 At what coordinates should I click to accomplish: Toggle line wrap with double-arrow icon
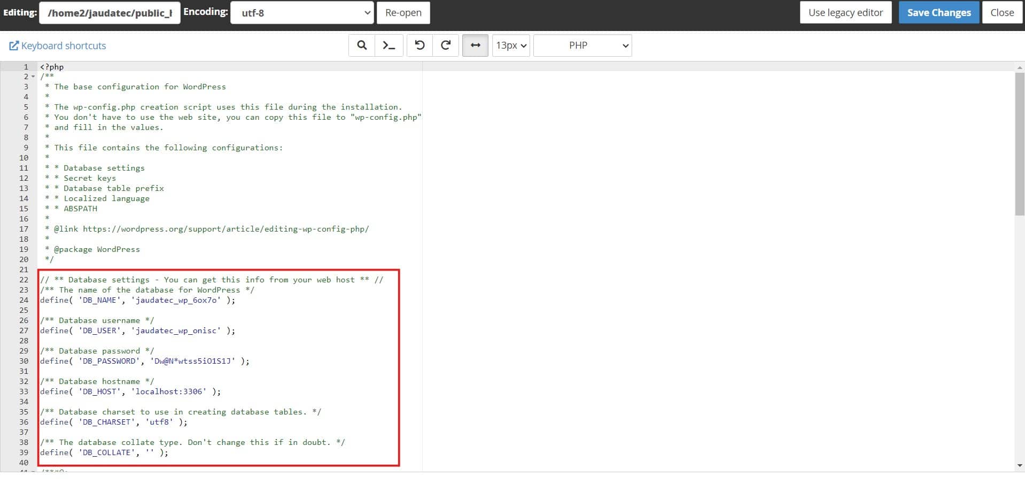(475, 45)
